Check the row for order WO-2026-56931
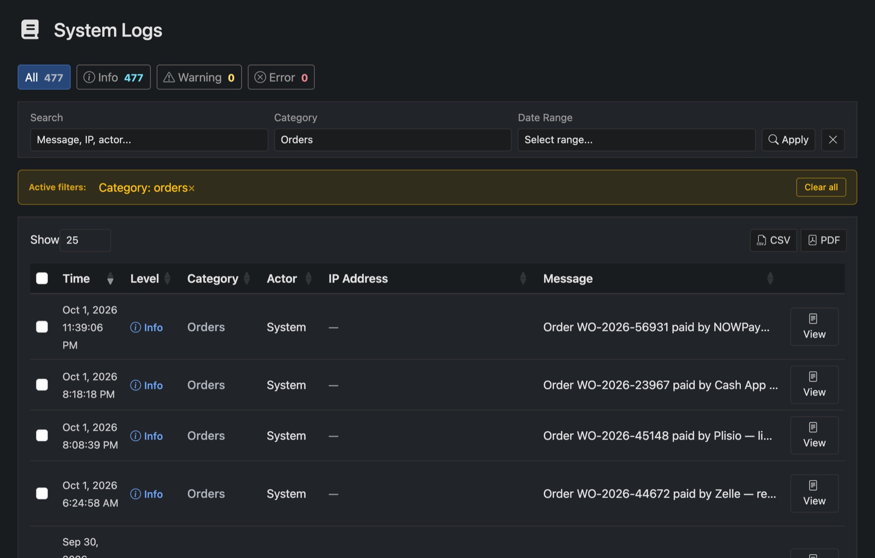The width and height of the screenshot is (875, 558). coord(42,327)
